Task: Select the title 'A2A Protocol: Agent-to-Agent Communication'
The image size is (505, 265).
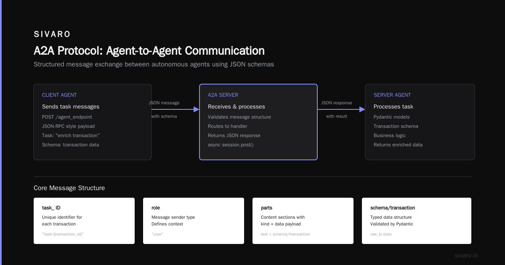Action: (x=149, y=51)
